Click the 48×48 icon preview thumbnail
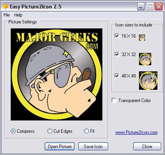Image resolution: width=165 pixels, height=155 pixels. click(148, 81)
